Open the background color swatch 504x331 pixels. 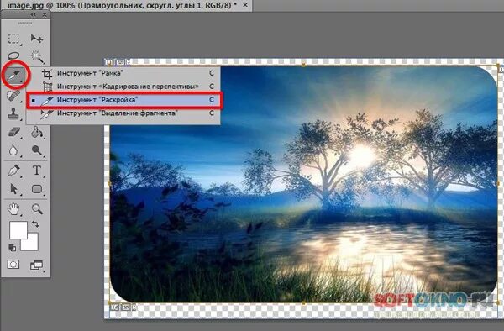click(32, 244)
